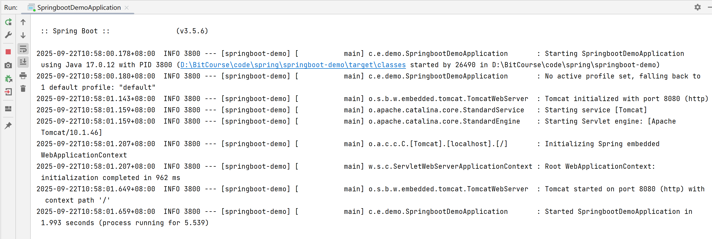Open the run configuration wrench settings
Image resolution: width=712 pixels, height=239 pixels.
pyautogui.click(x=8, y=35)
